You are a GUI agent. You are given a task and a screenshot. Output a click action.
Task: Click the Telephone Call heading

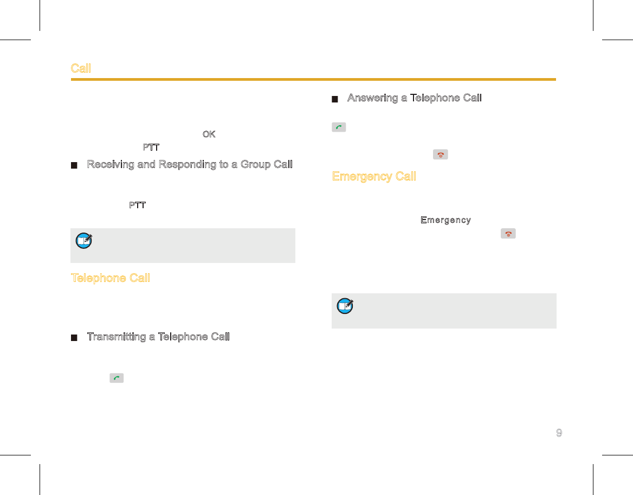(111, 278)
